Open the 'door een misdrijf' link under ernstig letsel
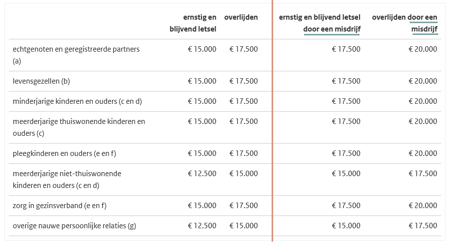Viewport: 449px width, 244px height. click(x=332, y=29)
